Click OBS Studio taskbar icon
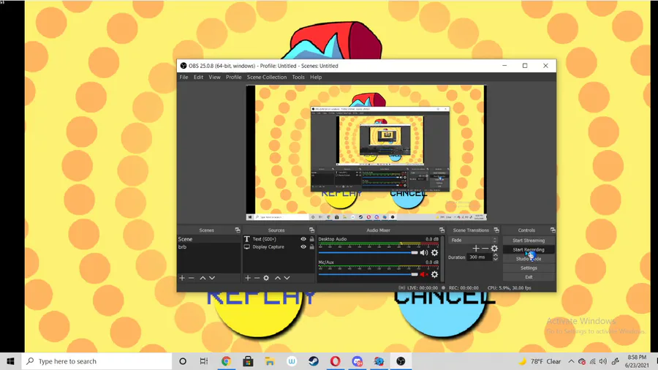 pos(401,361)
